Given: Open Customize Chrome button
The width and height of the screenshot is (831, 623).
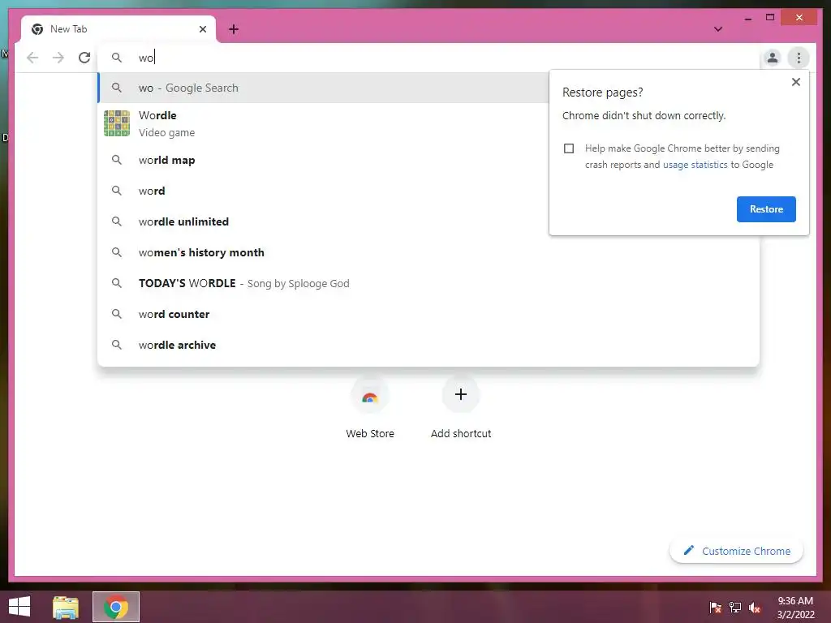Looking at the screenshot, I should pos(736,551).
